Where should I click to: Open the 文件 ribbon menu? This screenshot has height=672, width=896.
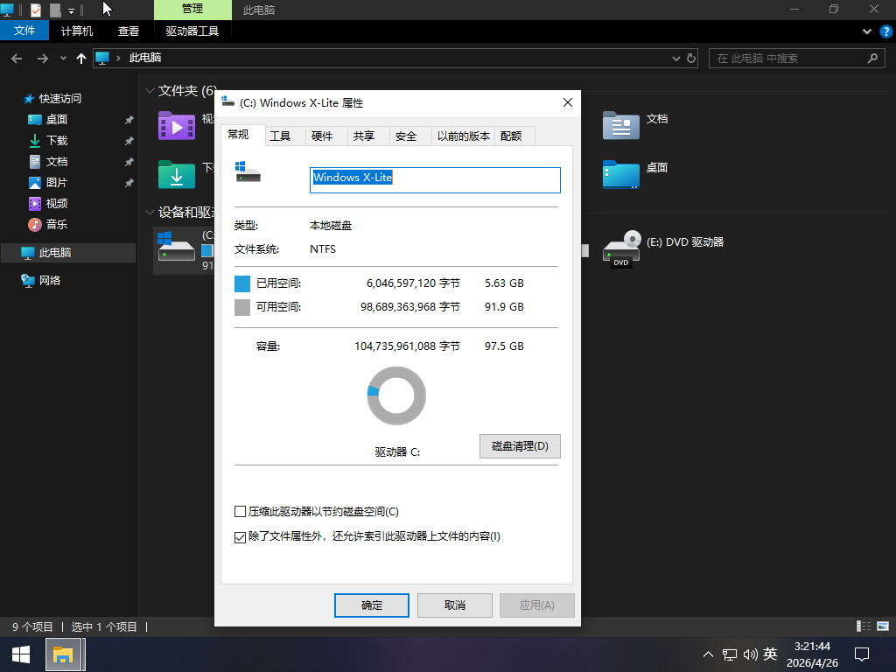coord(24,31)
